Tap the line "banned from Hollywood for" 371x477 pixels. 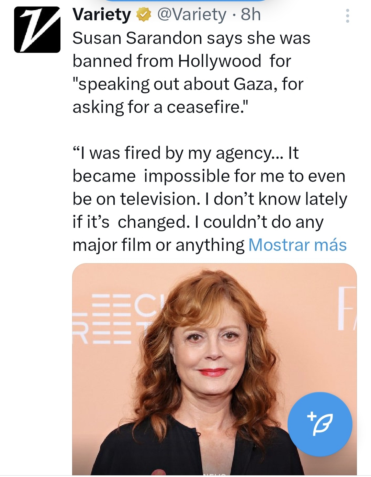click(x=182, y=61)
